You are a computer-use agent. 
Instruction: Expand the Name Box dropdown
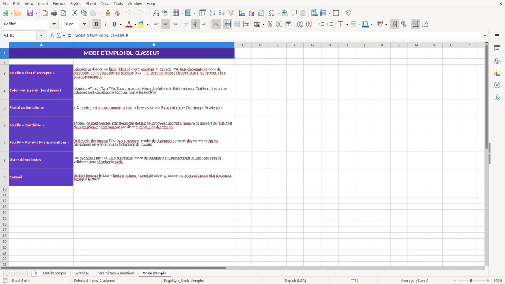(x=41, y=36)
